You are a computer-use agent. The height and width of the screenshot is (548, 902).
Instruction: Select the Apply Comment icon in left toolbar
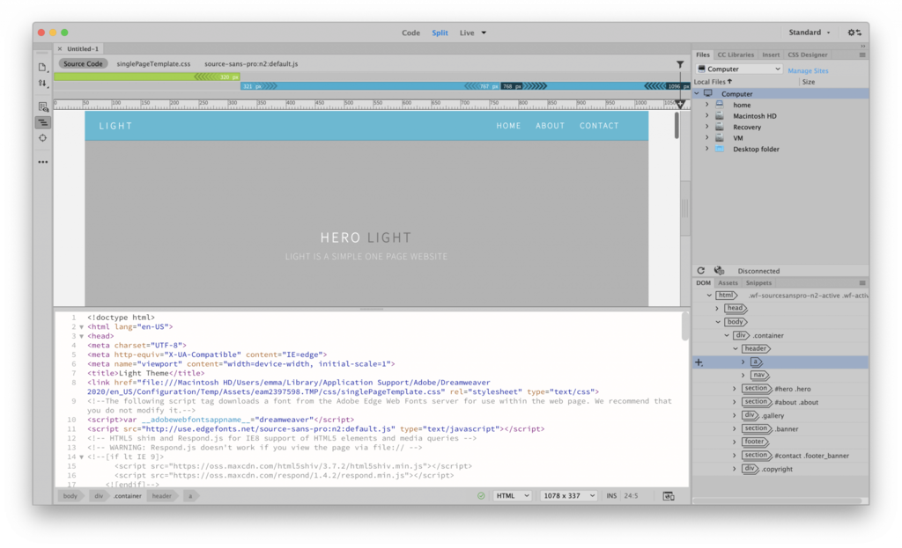click(x=42, y=139)
